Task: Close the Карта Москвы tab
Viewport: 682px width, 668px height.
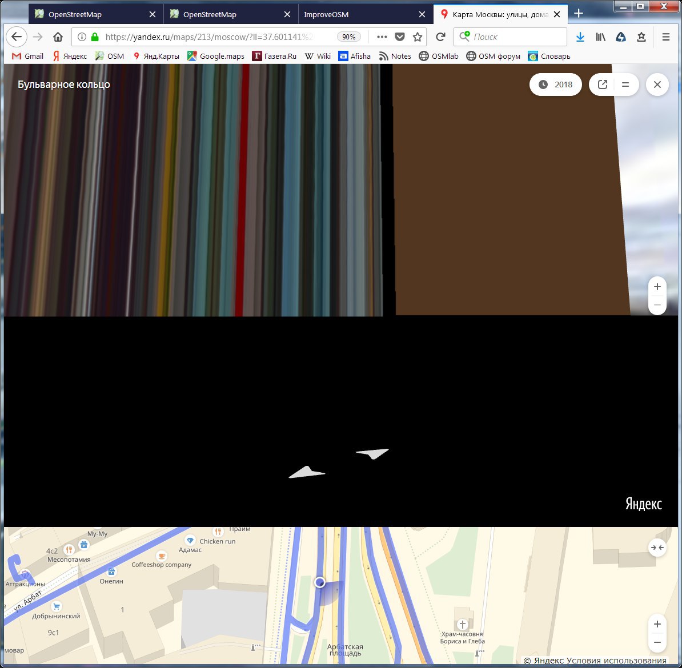Action: click(x=557, y=14)
